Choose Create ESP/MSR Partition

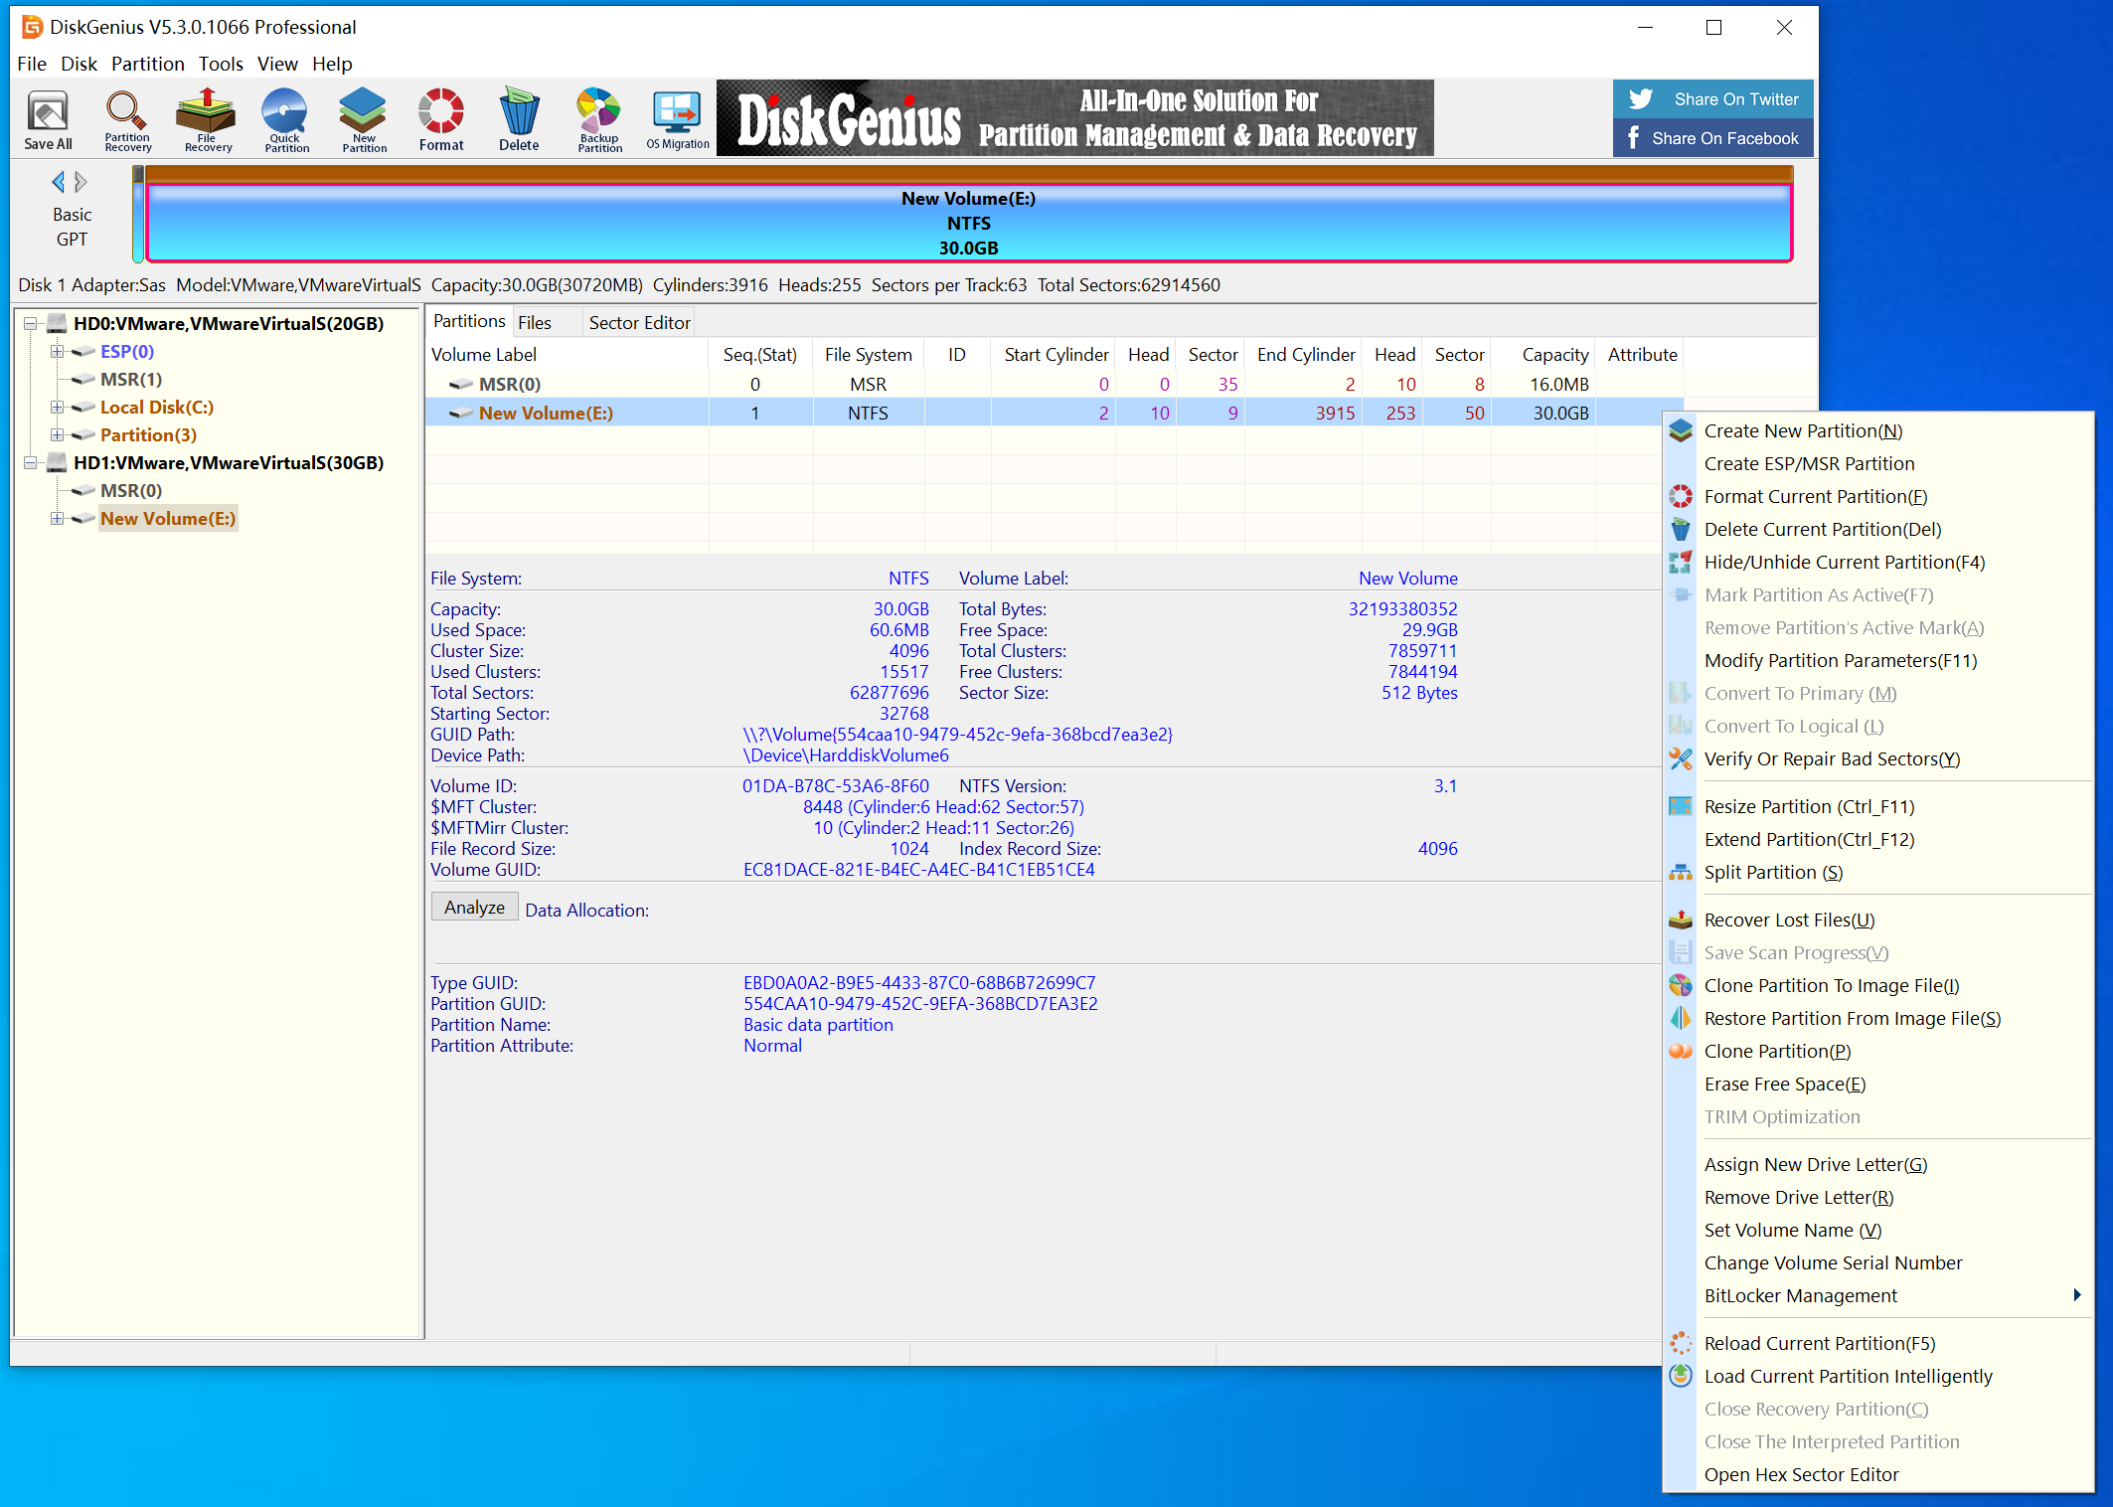click(x=1809, y=463)
